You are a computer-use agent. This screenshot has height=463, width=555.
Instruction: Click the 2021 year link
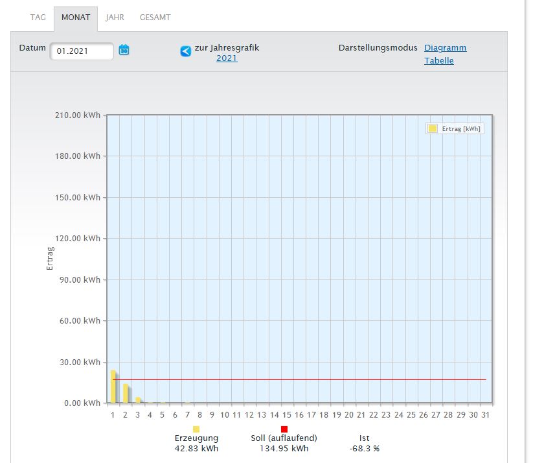click(x=227, y=58)
